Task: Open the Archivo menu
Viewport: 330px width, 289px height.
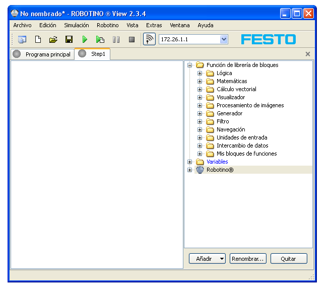Action: (x=22, y=25)
